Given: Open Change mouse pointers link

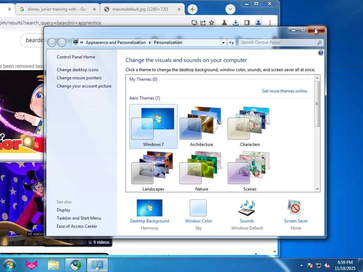Looking at the screenshot, I should 79,78.
